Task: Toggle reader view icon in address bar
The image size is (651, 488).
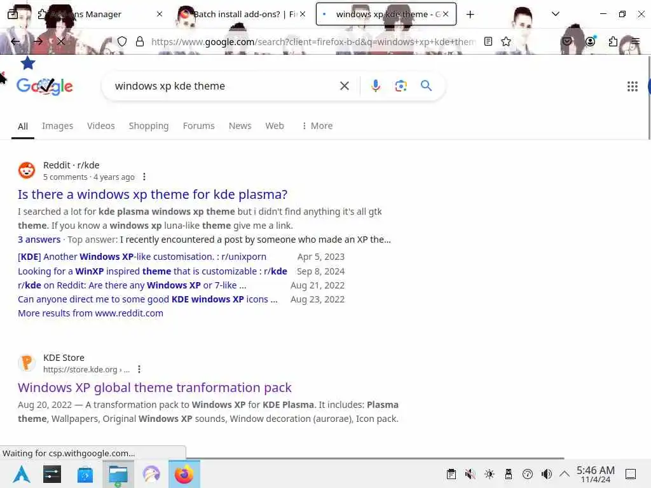Action: [488, 41]
